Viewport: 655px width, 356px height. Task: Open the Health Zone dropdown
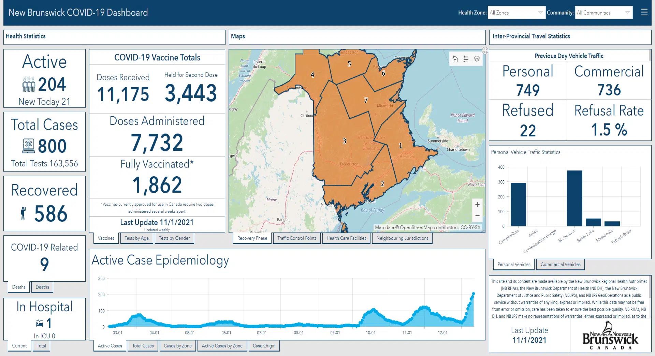tap(516, 13)
